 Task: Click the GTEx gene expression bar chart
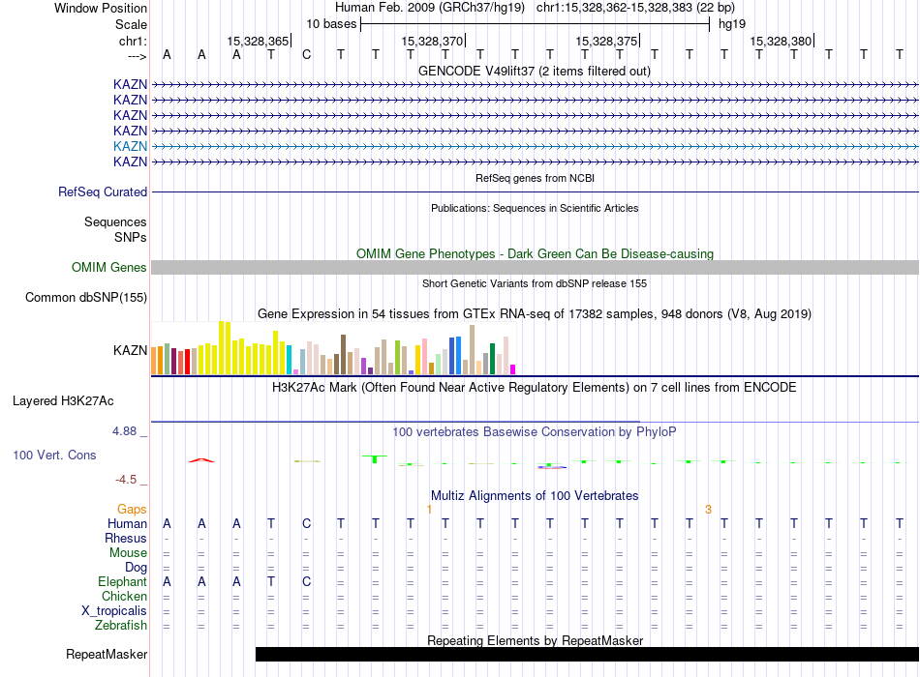click(x=333, y=350)
